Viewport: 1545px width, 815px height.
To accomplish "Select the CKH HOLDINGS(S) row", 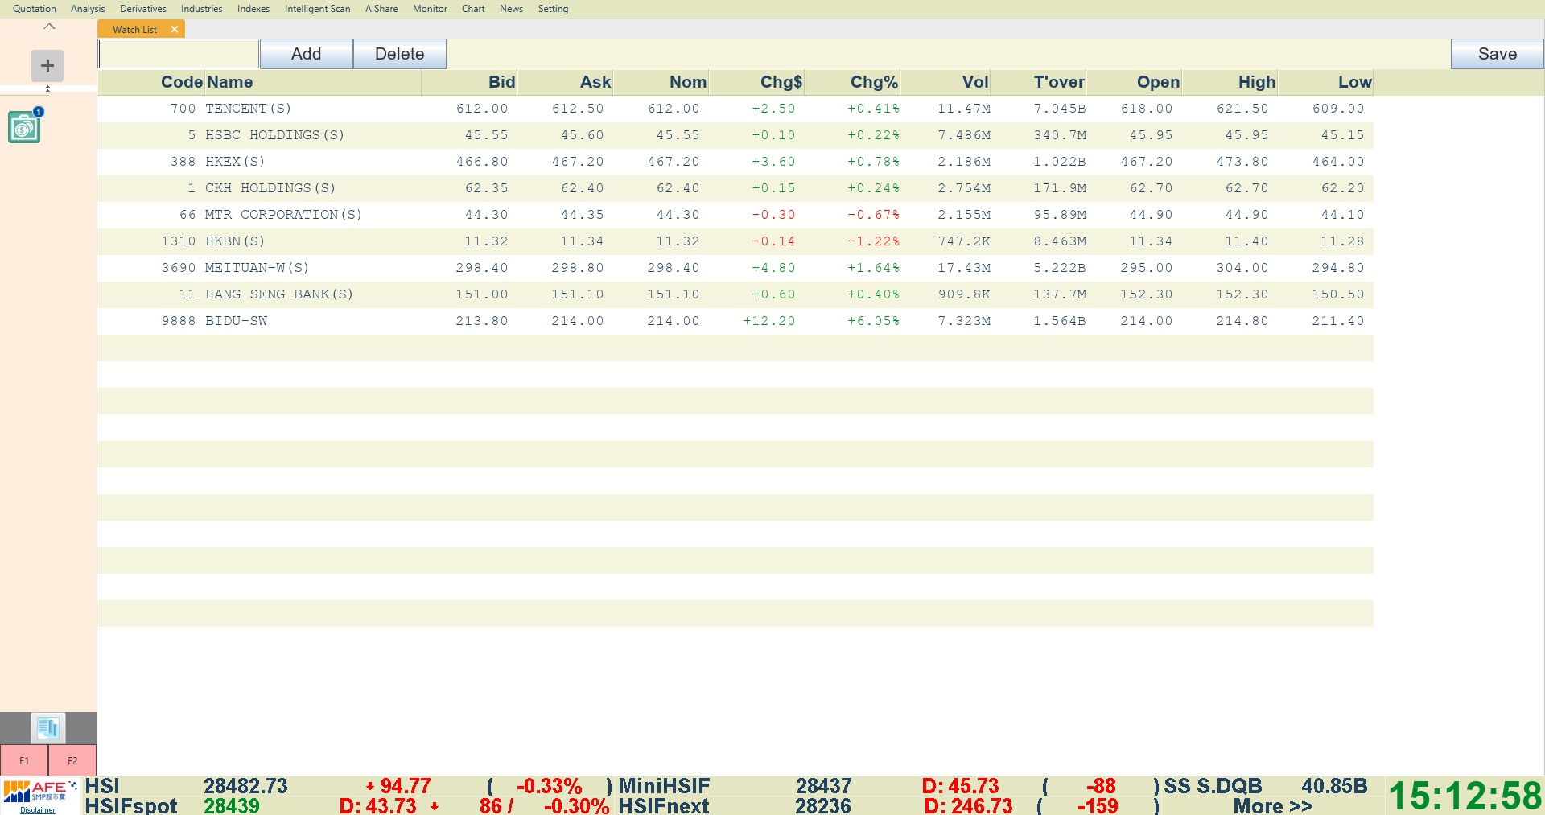I will coord(735,188).
